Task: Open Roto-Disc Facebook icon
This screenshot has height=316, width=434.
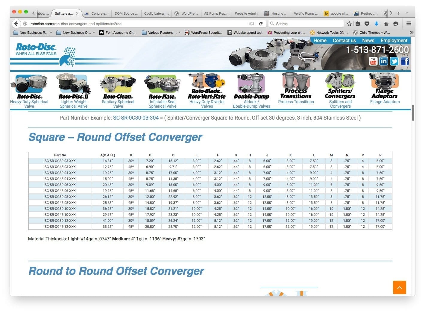Action: click(x=405, y=61)
